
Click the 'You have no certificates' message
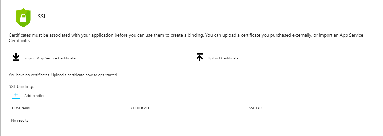coord(63,75)
